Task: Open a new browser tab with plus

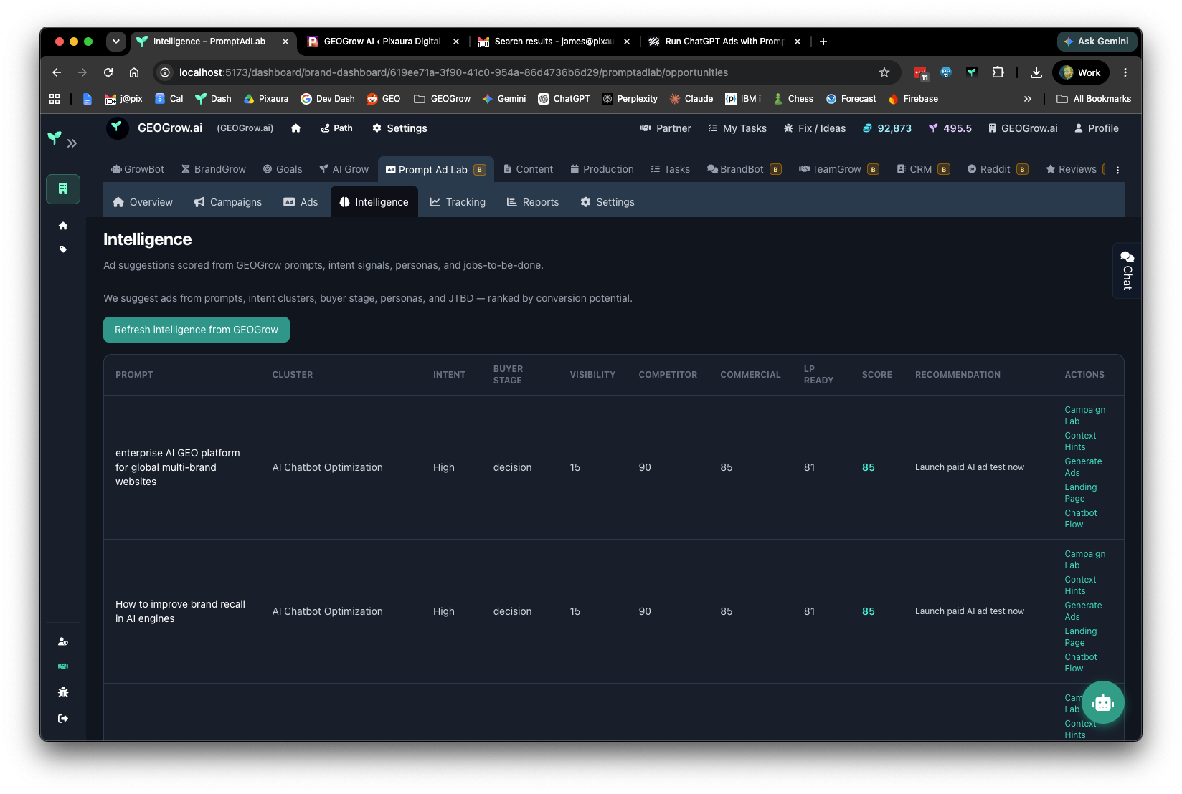Action: pyautogui.click(x=823, y=42)
